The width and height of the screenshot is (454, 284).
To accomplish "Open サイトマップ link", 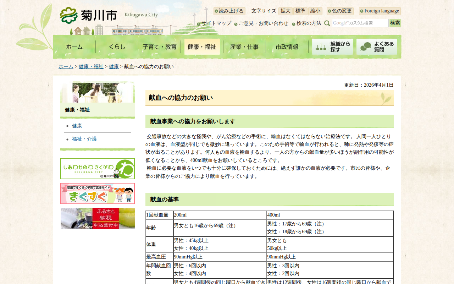I will click(x=216, y=23).
